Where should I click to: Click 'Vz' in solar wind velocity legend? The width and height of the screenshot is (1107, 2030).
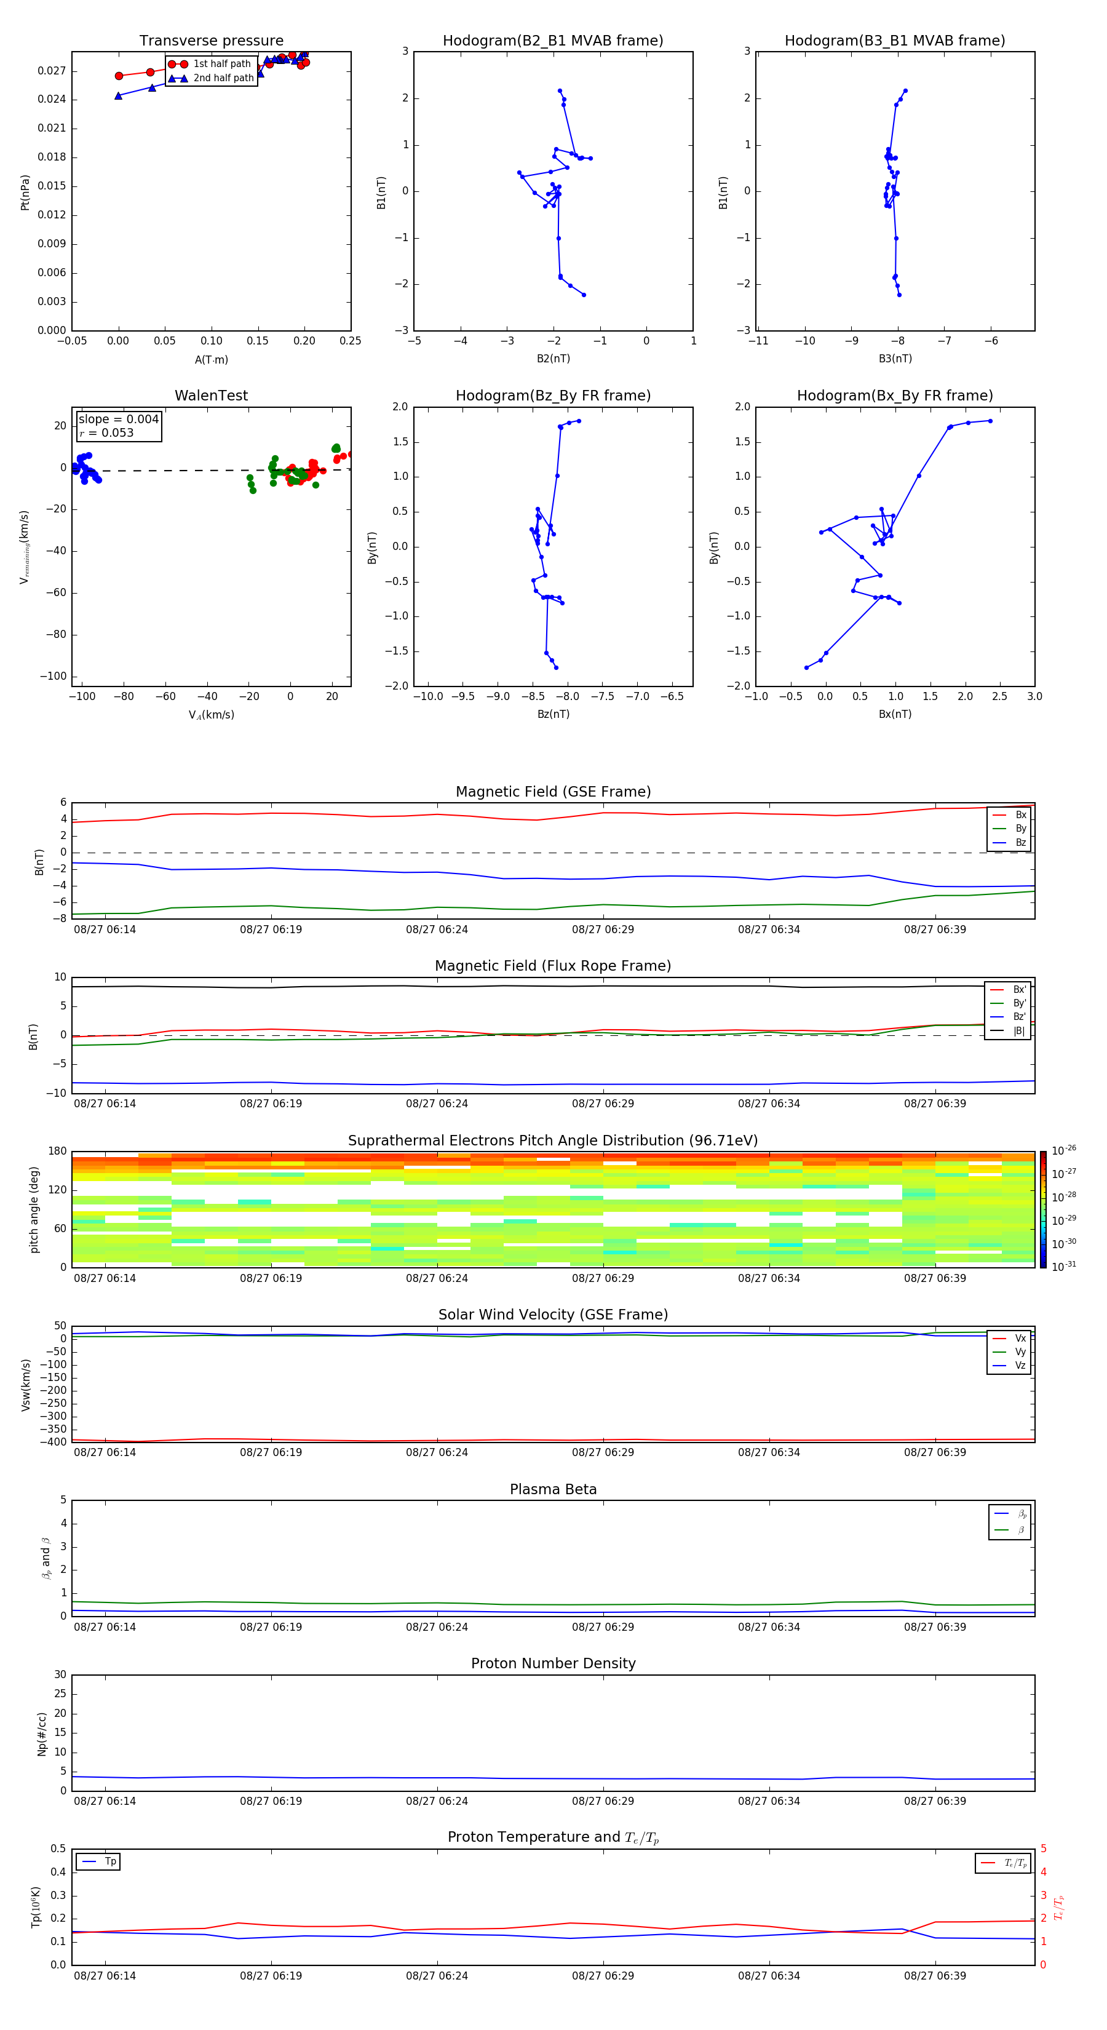pyautogui.click(x=1021, y=1366)
